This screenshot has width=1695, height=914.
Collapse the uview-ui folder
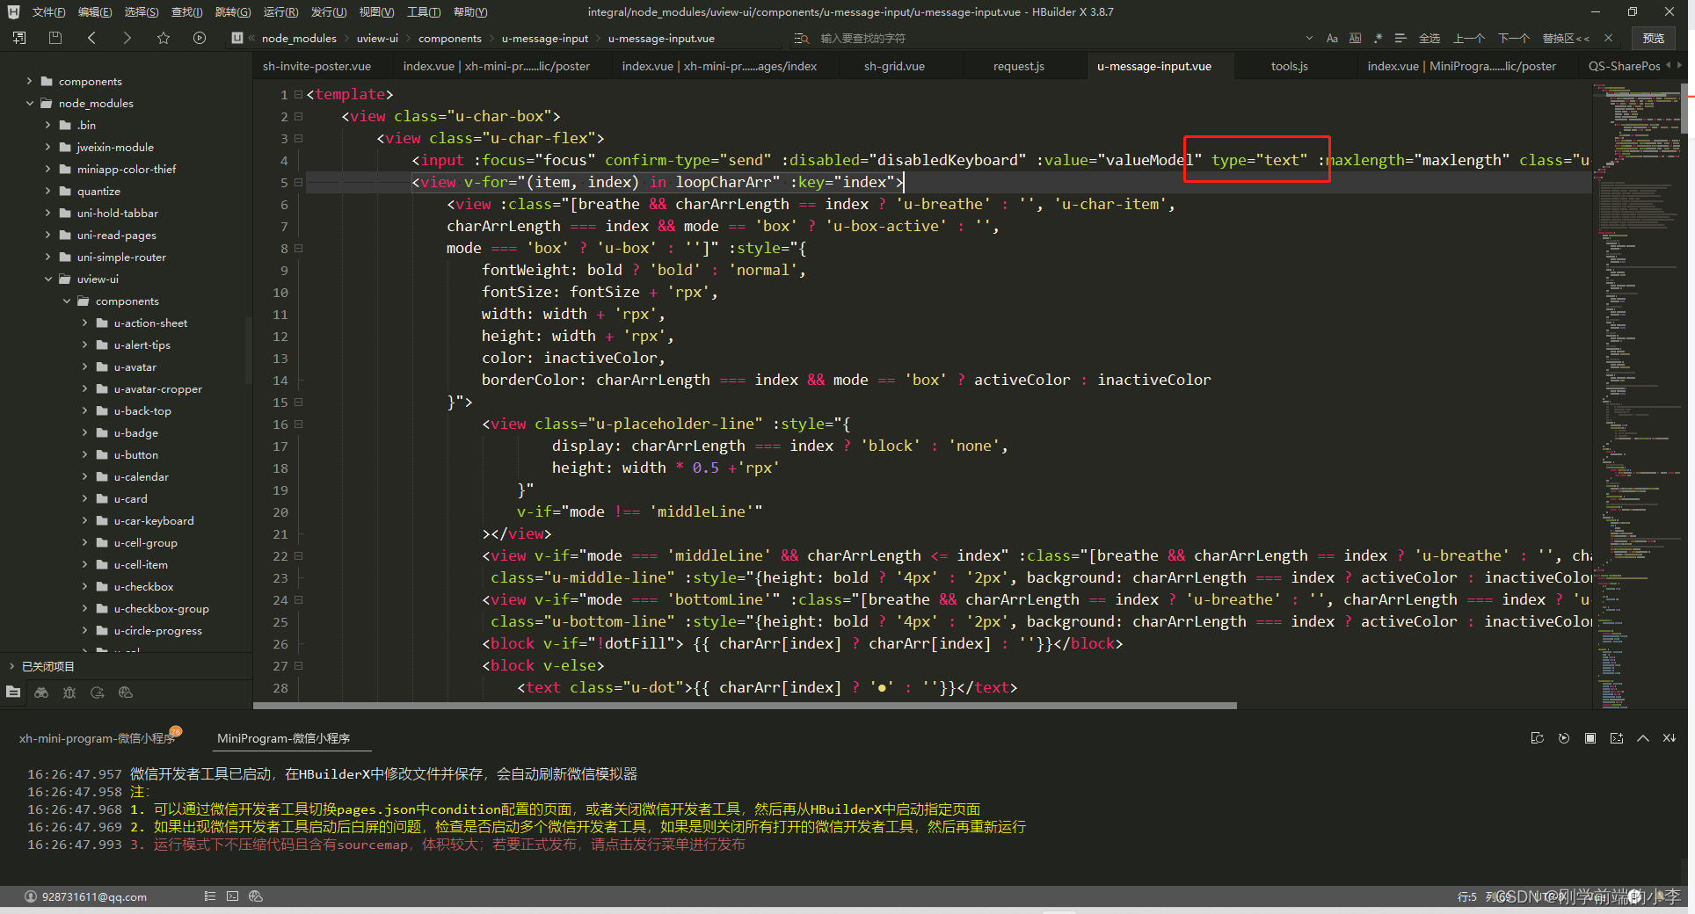coord(47,279)
